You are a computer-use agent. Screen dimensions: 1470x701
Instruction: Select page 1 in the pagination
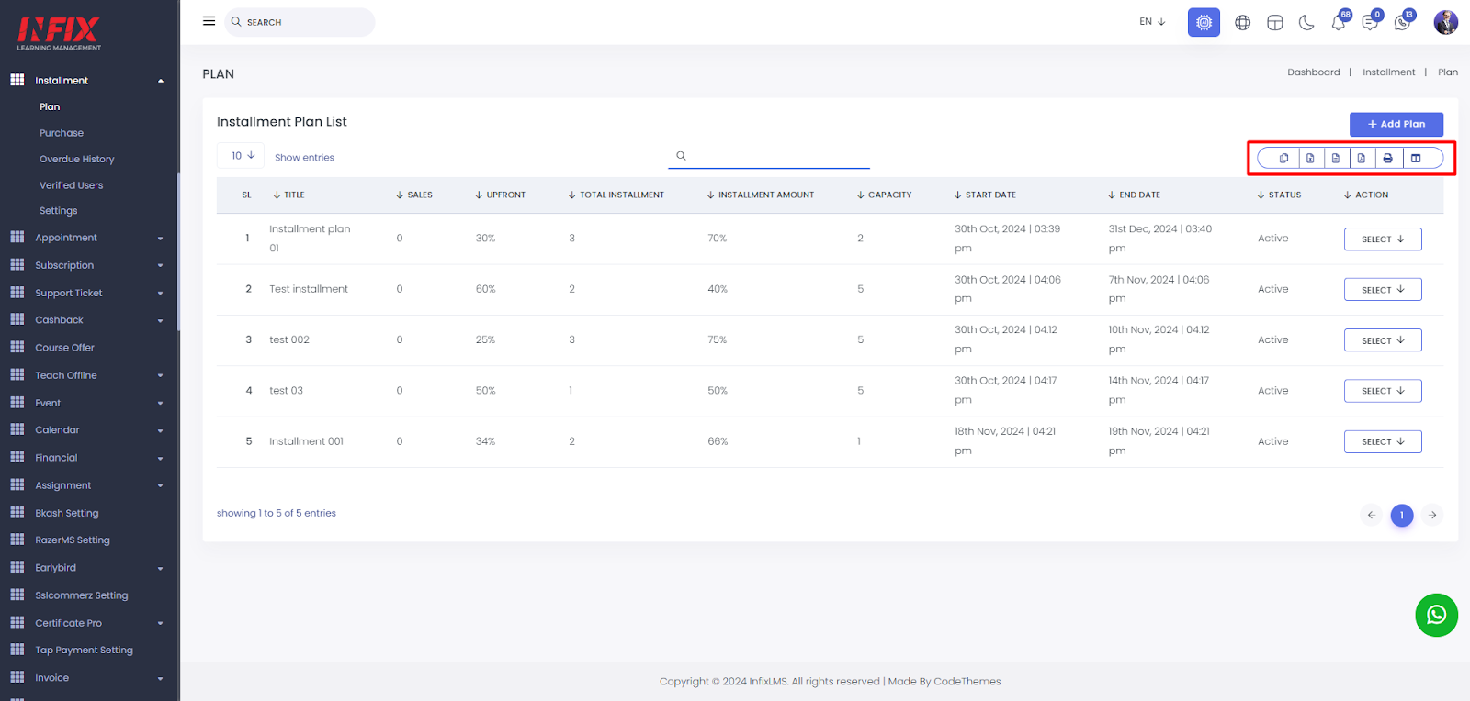point(1402,515)
